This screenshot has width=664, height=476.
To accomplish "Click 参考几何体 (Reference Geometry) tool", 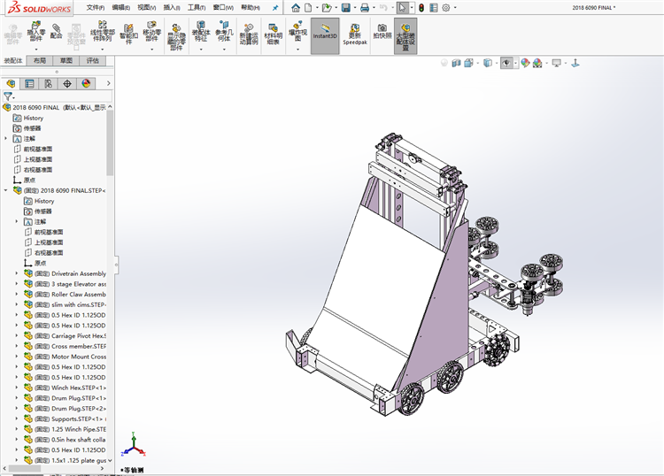I will [x=224, y=31].
